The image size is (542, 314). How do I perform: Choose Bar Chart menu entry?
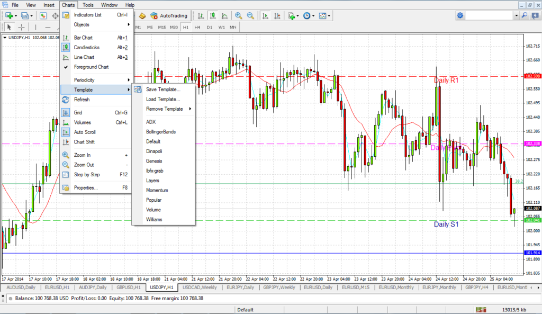(x=96, y=38)
